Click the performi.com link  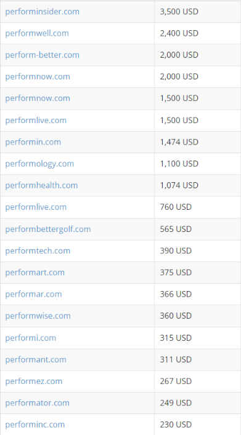[x=31, y=338]
